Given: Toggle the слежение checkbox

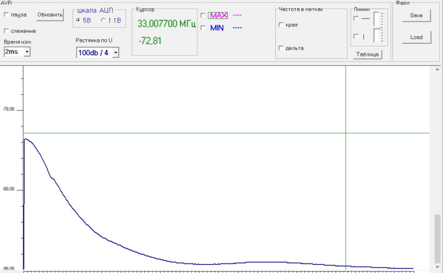Looking at the screenshot, I should click(7, 31).
